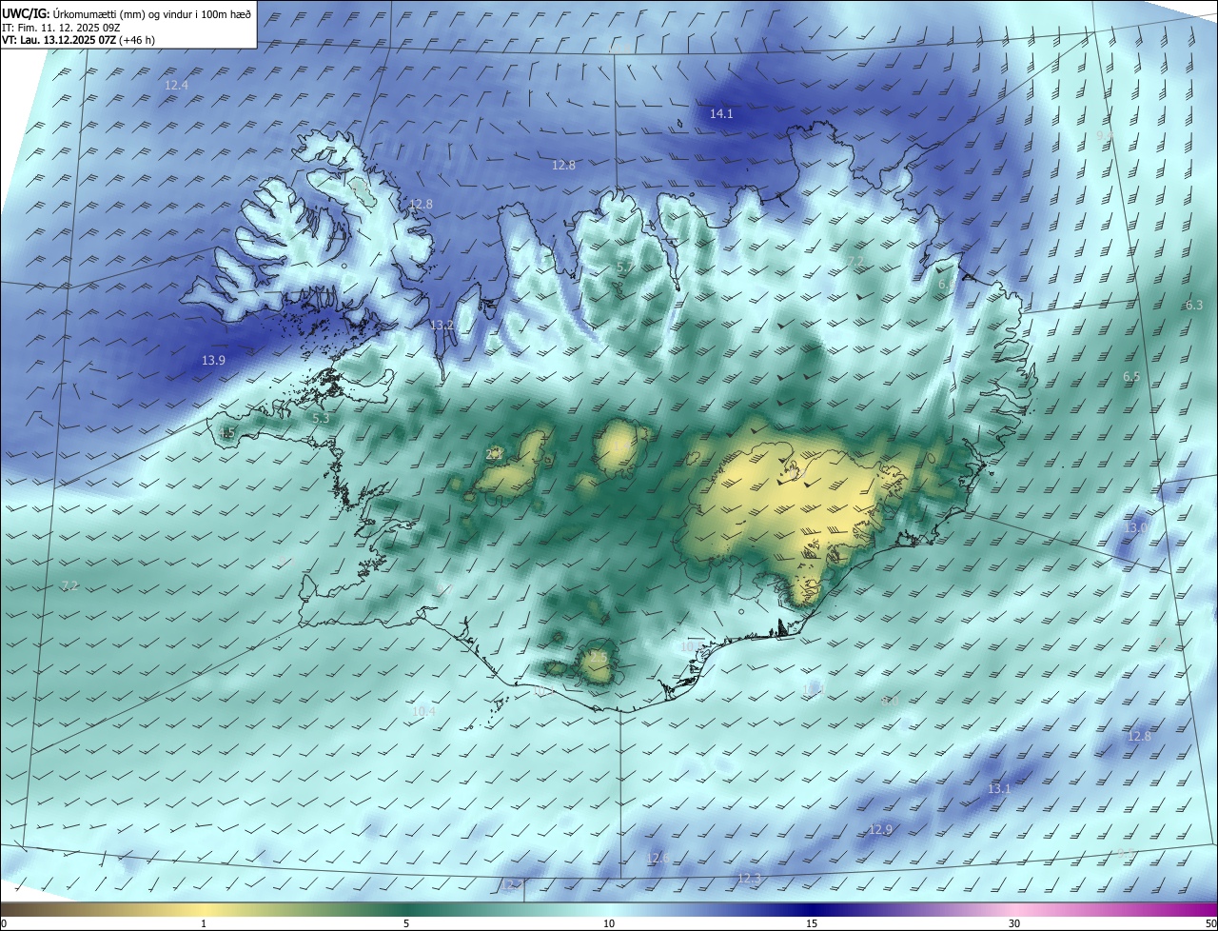Click the 6.3 value on the map
The width and height of the screenshot is (1218, 931).
[1194, 305]
